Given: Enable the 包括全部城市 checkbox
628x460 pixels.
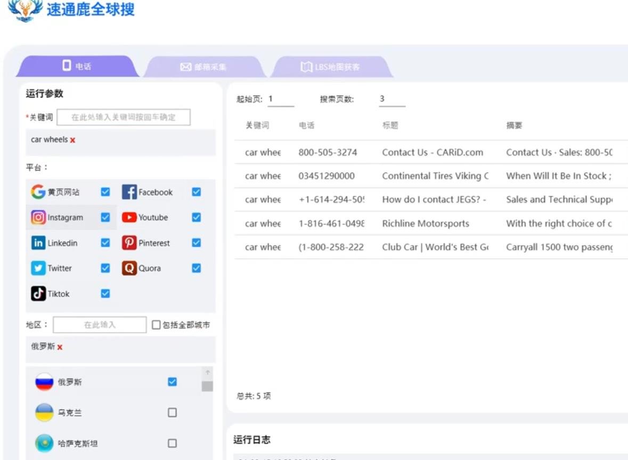Looking at the screenshot, I should [156, 325].
